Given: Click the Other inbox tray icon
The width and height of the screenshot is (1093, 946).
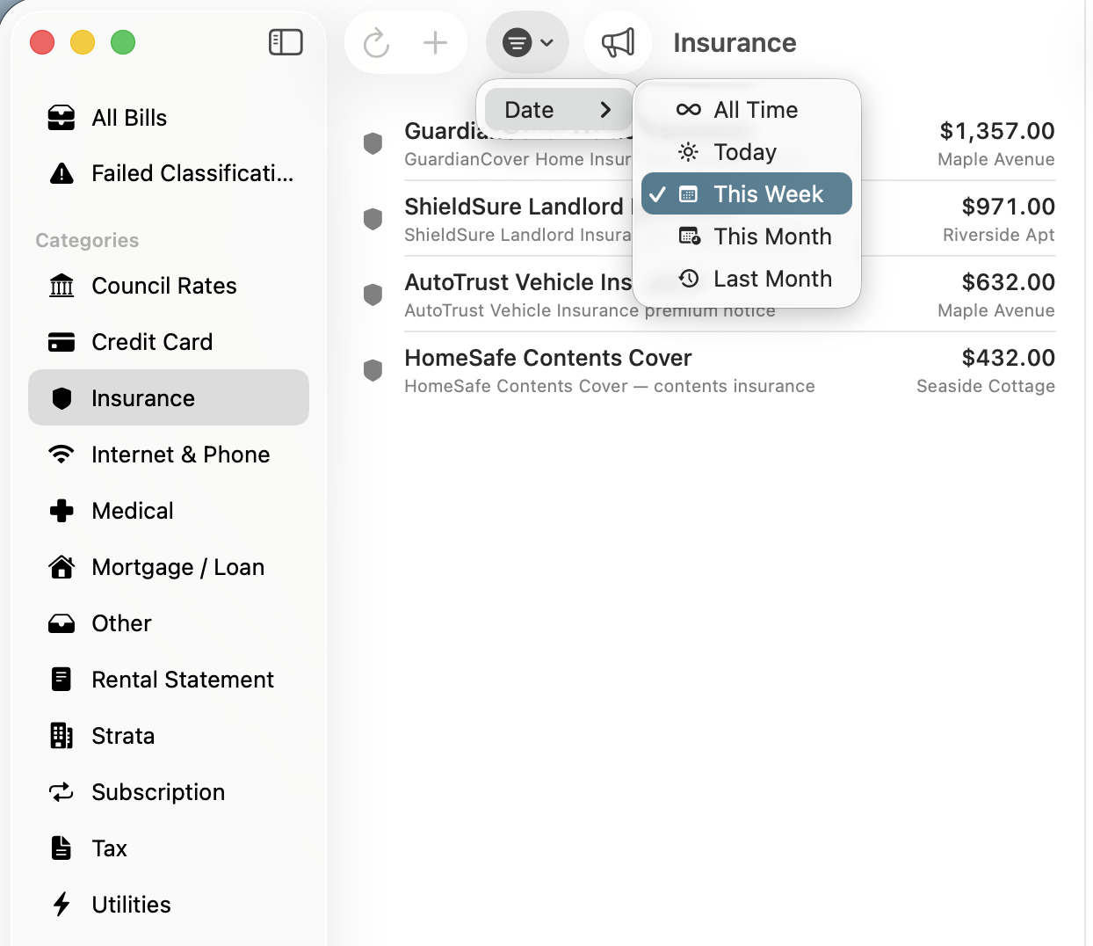Looking at the screenshot, I should [62, 623].
